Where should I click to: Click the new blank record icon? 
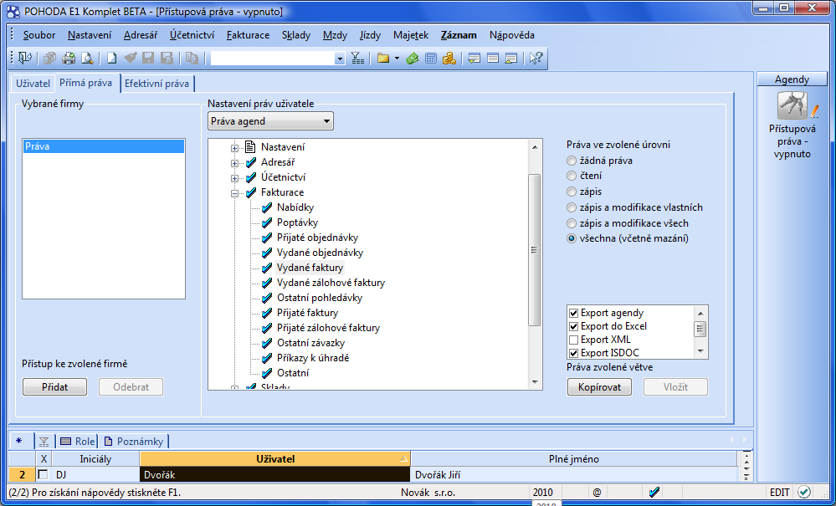(112, 58)
